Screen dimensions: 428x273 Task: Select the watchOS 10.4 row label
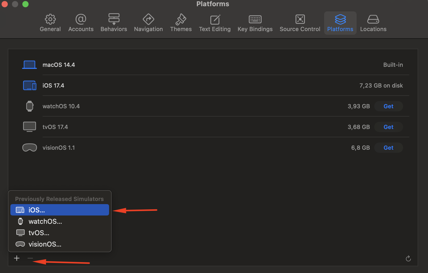(x=61, y=106)
